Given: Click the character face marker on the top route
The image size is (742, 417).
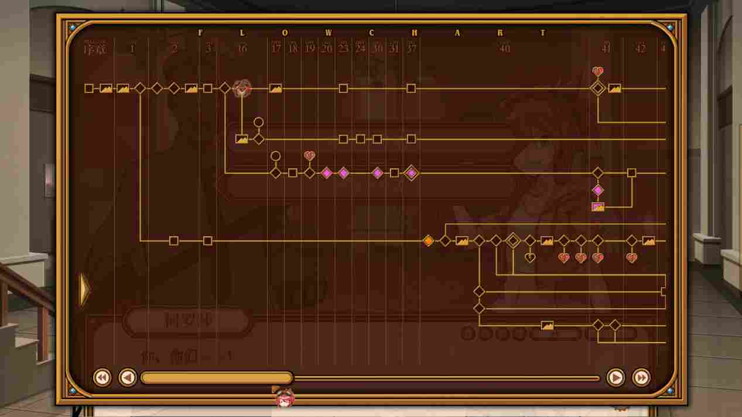Looking at the screenshot, I should click(x=242, y=88).
